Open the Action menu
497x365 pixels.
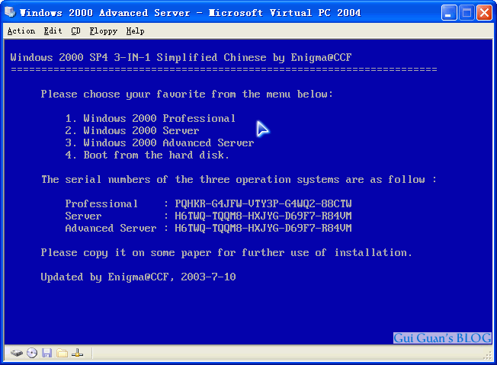pyautogui.click(x=21, y=31)
